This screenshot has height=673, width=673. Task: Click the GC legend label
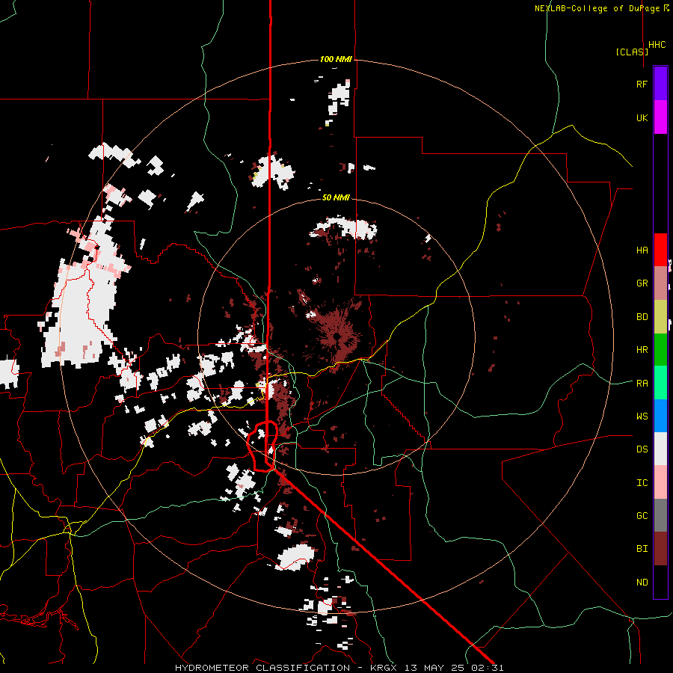(x=642, y=516)
